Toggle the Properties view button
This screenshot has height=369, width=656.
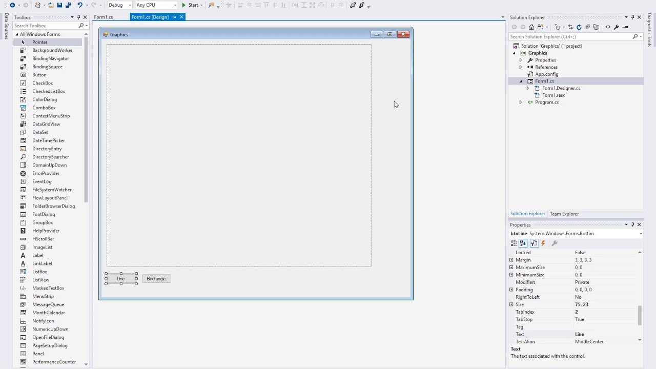534,243
